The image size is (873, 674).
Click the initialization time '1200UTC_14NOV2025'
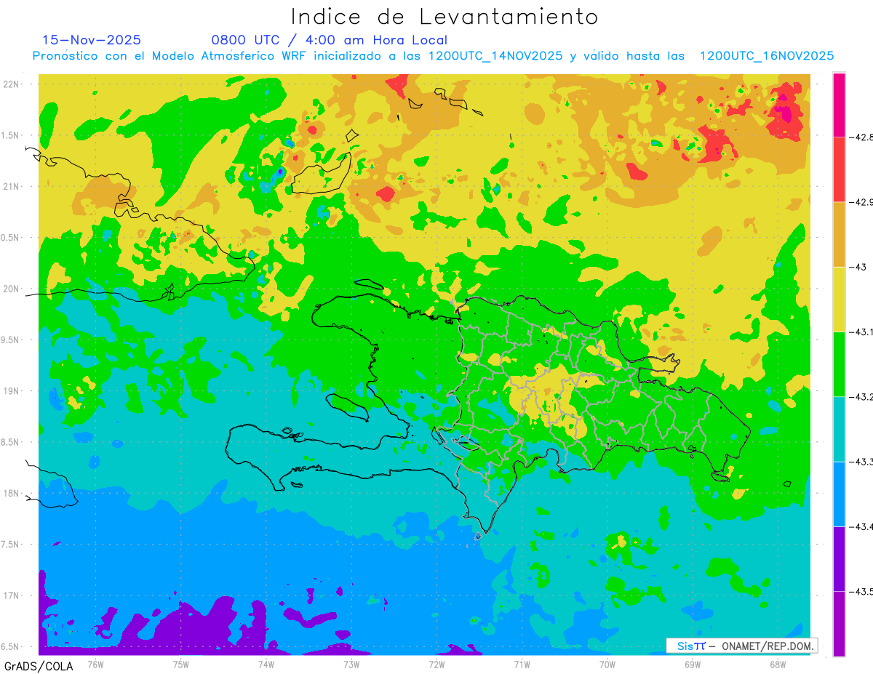click(495, 56)
